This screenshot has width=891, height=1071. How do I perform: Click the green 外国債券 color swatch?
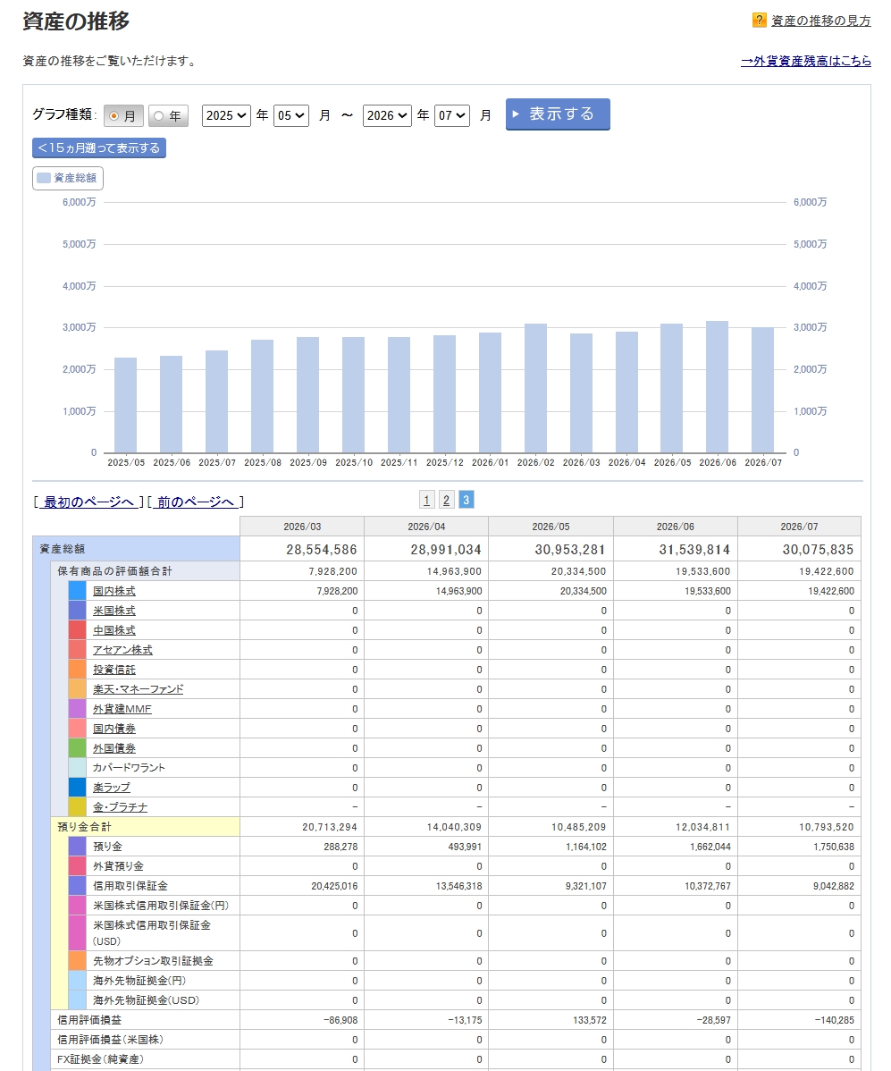click(x=77, y=748)
